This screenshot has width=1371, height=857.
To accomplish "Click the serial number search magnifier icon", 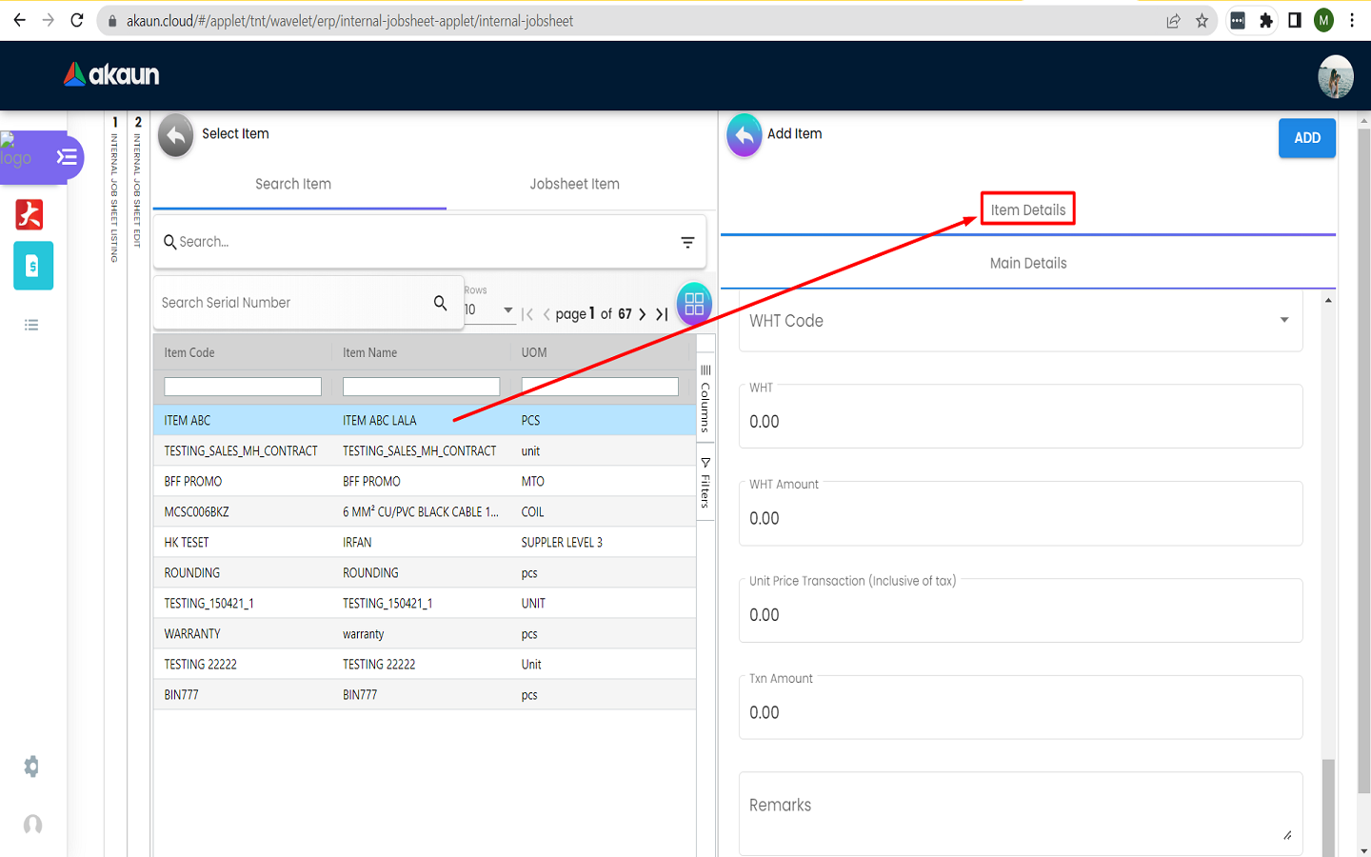I will click(440, 303).
